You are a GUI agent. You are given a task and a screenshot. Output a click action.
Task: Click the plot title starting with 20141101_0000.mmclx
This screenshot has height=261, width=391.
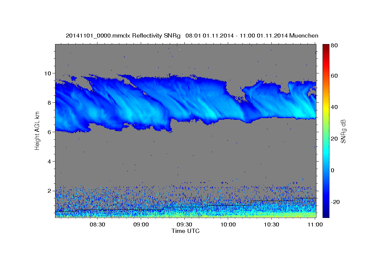coord(192,36)
